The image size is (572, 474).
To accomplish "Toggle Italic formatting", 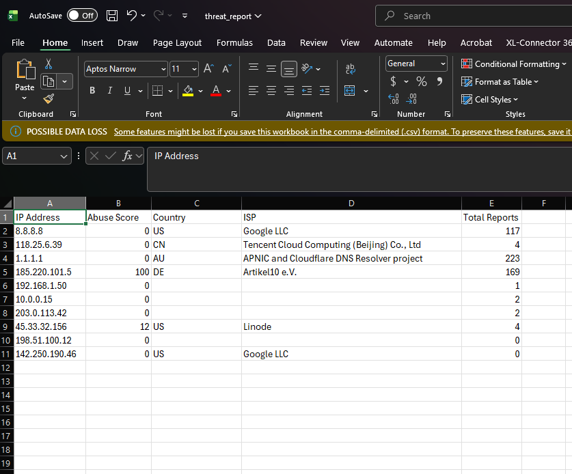I will (110, 90).
